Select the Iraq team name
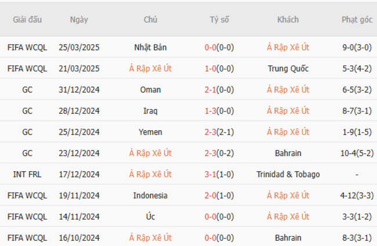This screenshot has width=377, height=246. pyautogui.click(x=150, y=111)
